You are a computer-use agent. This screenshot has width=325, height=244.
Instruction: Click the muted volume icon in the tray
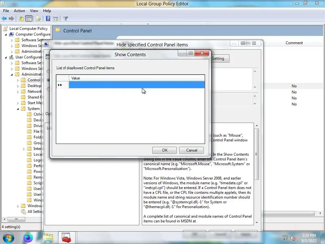click(x=293, y=238)
